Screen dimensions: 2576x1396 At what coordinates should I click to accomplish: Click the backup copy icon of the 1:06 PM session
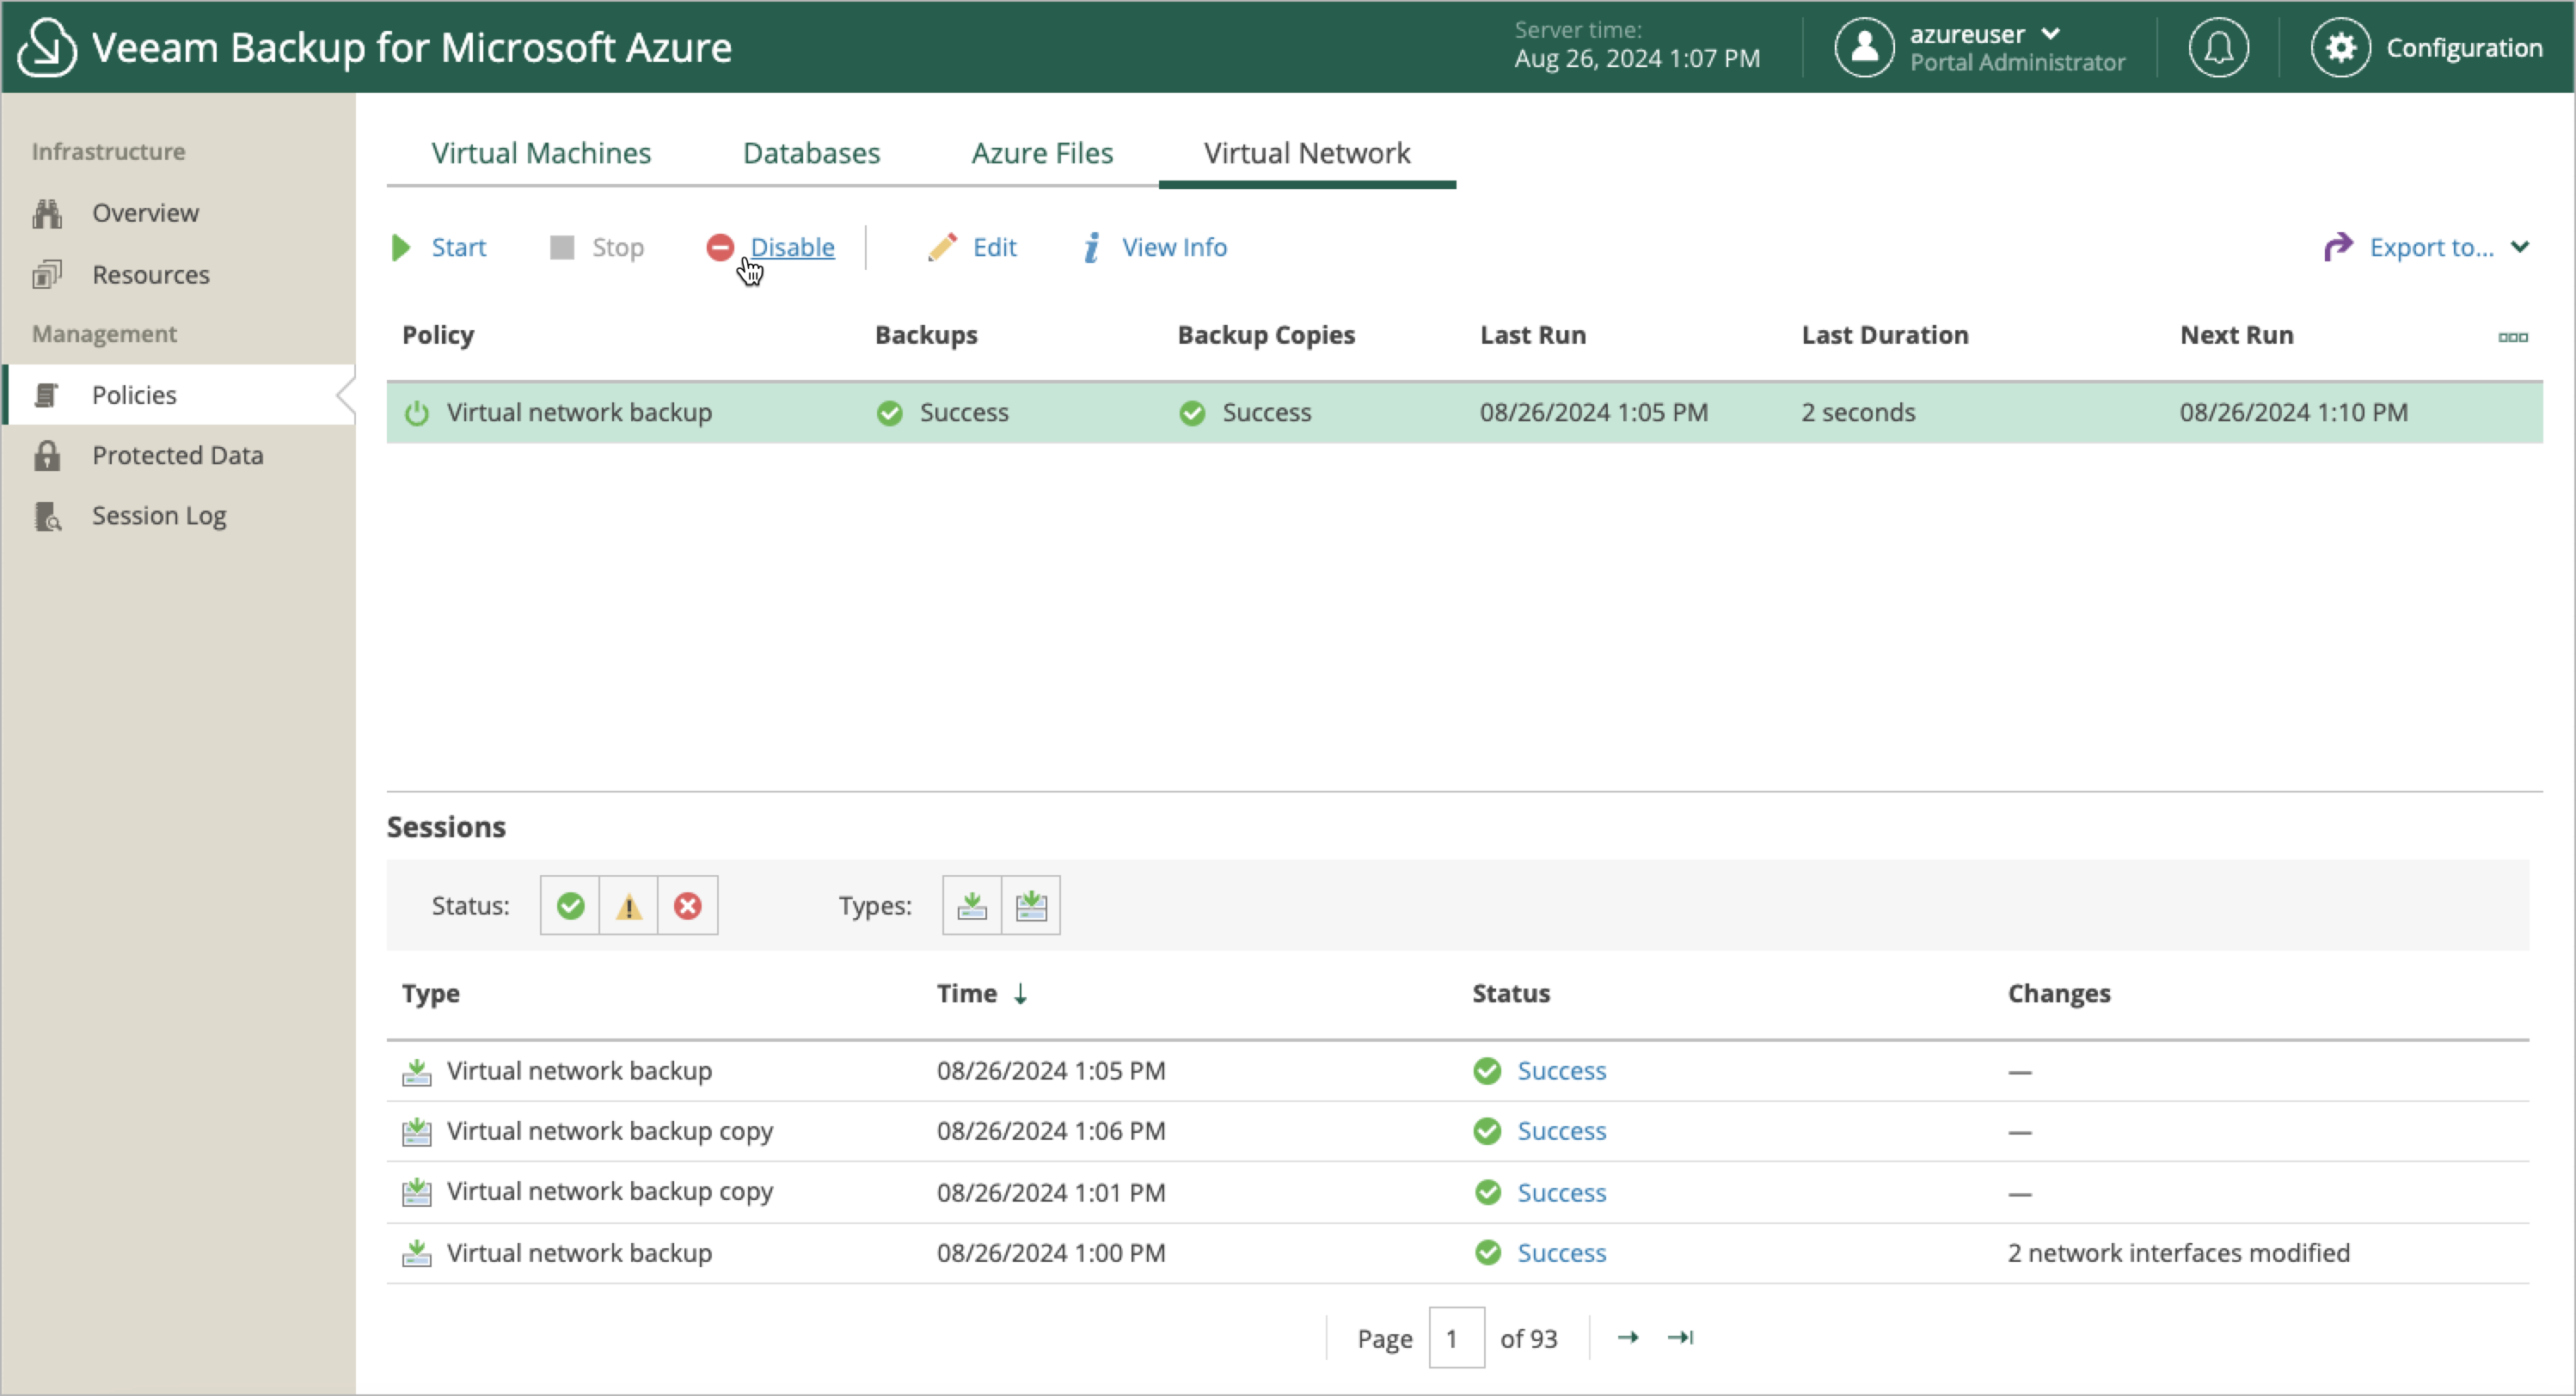(x=417, y=1132)
